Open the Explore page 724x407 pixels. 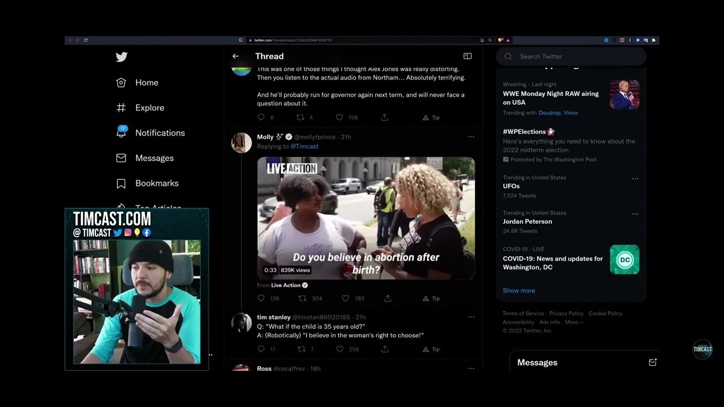(149, 107)
